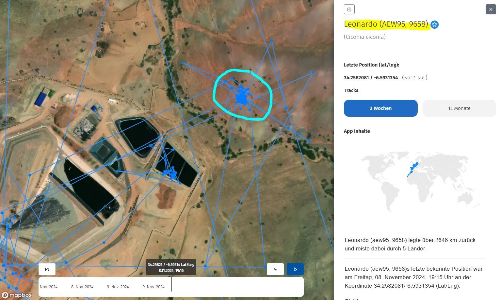501x300 pixels.
Task: Click the Letzte Position coordinates value
Action: tap(371, 78)
